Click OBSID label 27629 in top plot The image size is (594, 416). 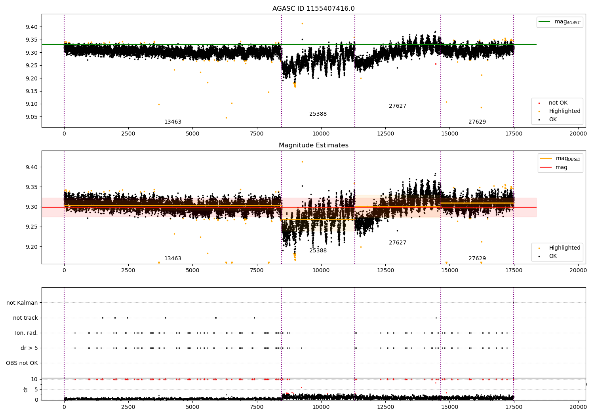coord(477,122)
